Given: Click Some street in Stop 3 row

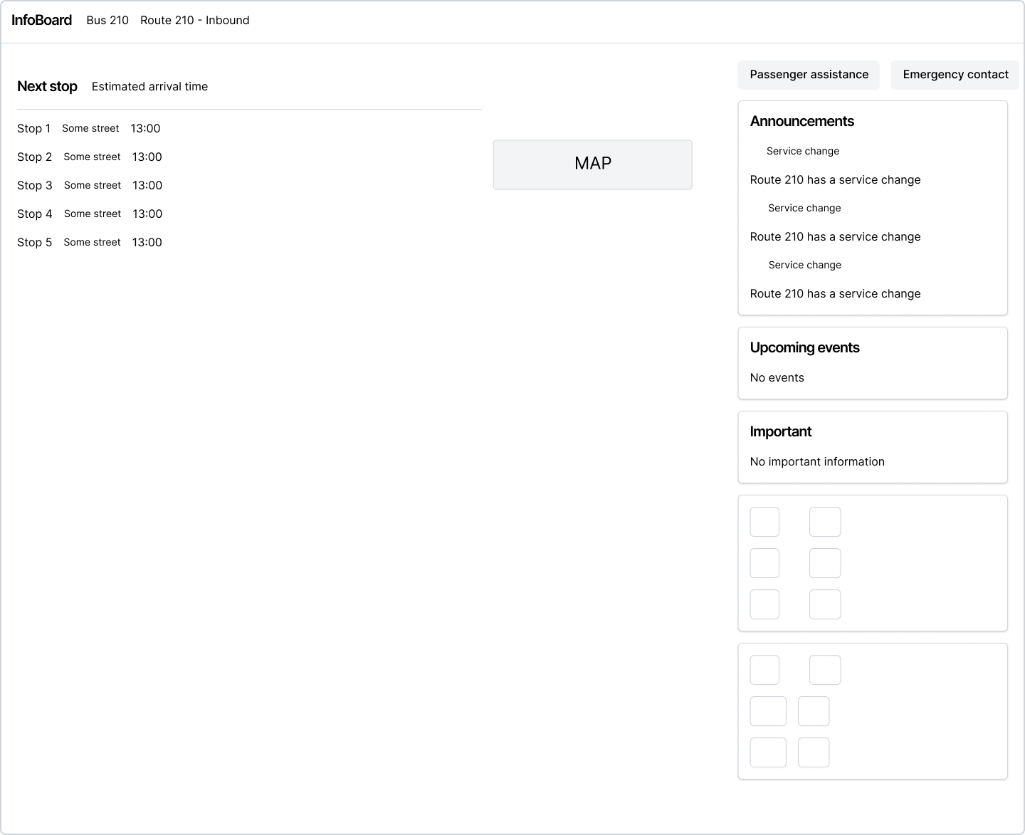Looking at the screenshot, I should point(93,185).
